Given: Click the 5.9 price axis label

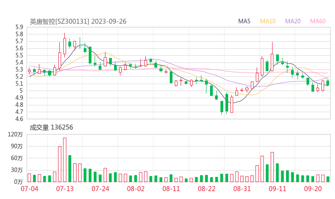Looking at the screenshot, I should 19,27.
